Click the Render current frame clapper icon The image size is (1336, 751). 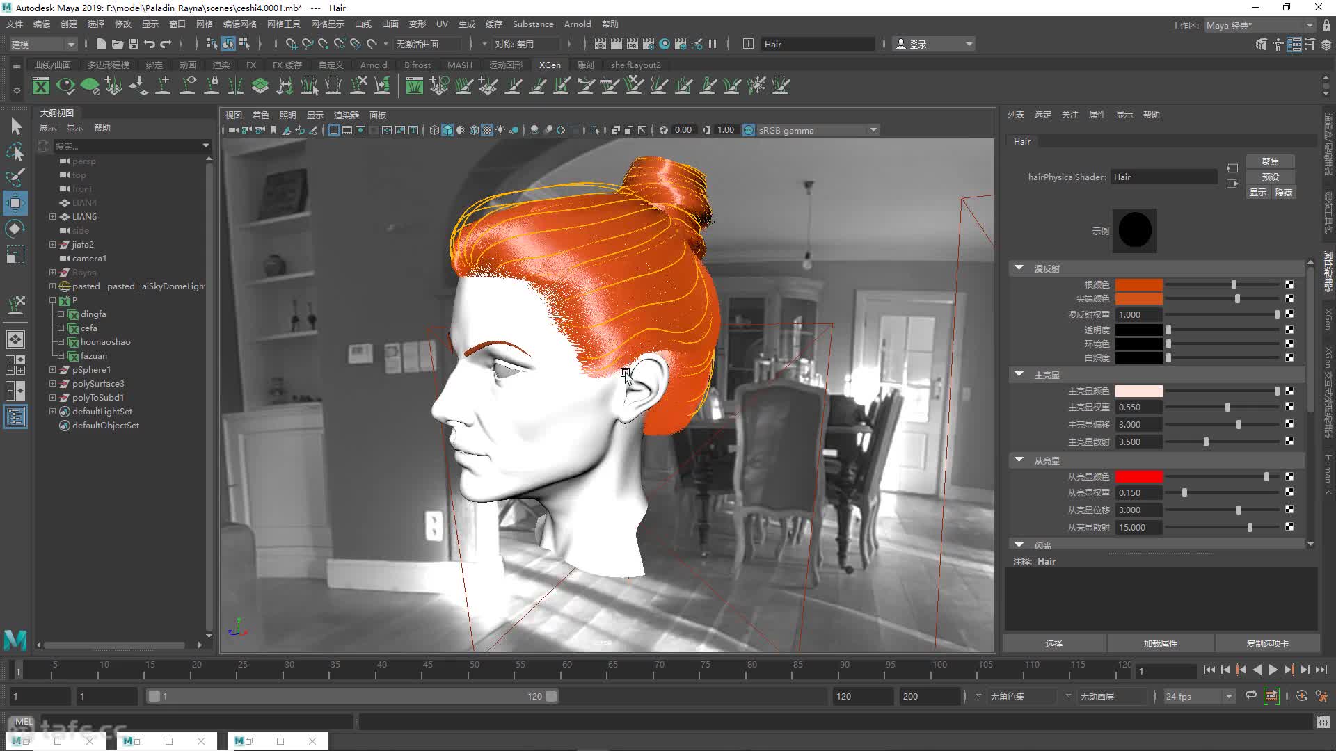click(x=617, y=44)
